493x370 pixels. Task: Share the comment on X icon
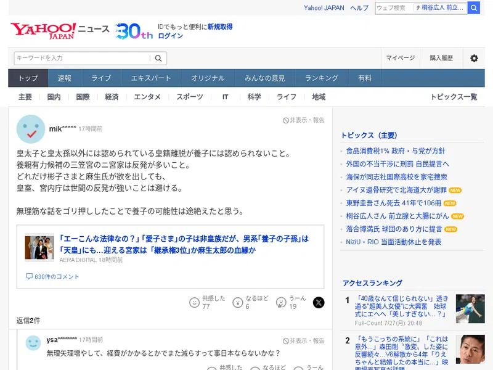[319, 303]
